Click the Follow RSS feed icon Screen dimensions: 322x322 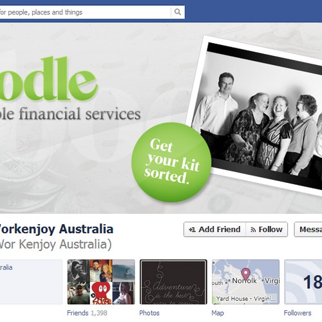click(x=253, y=230)
